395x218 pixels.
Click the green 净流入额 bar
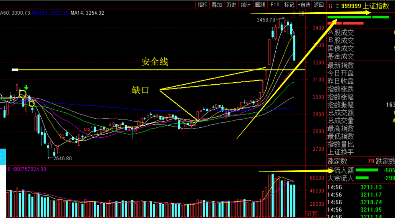click(x=367, y=170)
